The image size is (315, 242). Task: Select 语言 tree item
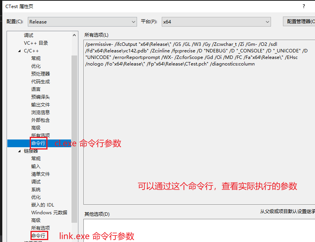[x=36, y=89]
